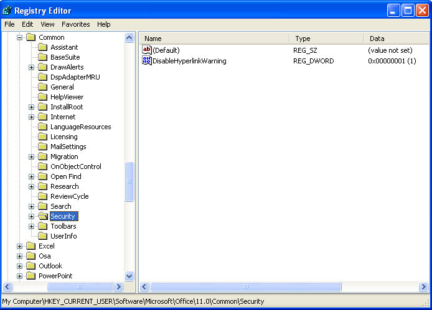
Task: Click the ReviewCycle folder icon
Action: pyautogui.click(x=43, y=196)
